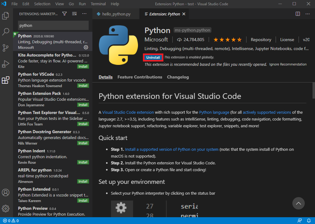Image resolution: width=315 pixels, height=224 pixels.
Task: Open the Python extension manage gear
Action: click(x=86, y=47)
